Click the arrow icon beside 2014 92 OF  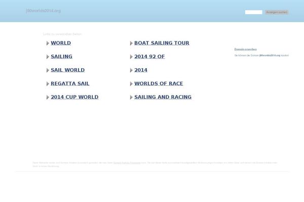[131, 57]
